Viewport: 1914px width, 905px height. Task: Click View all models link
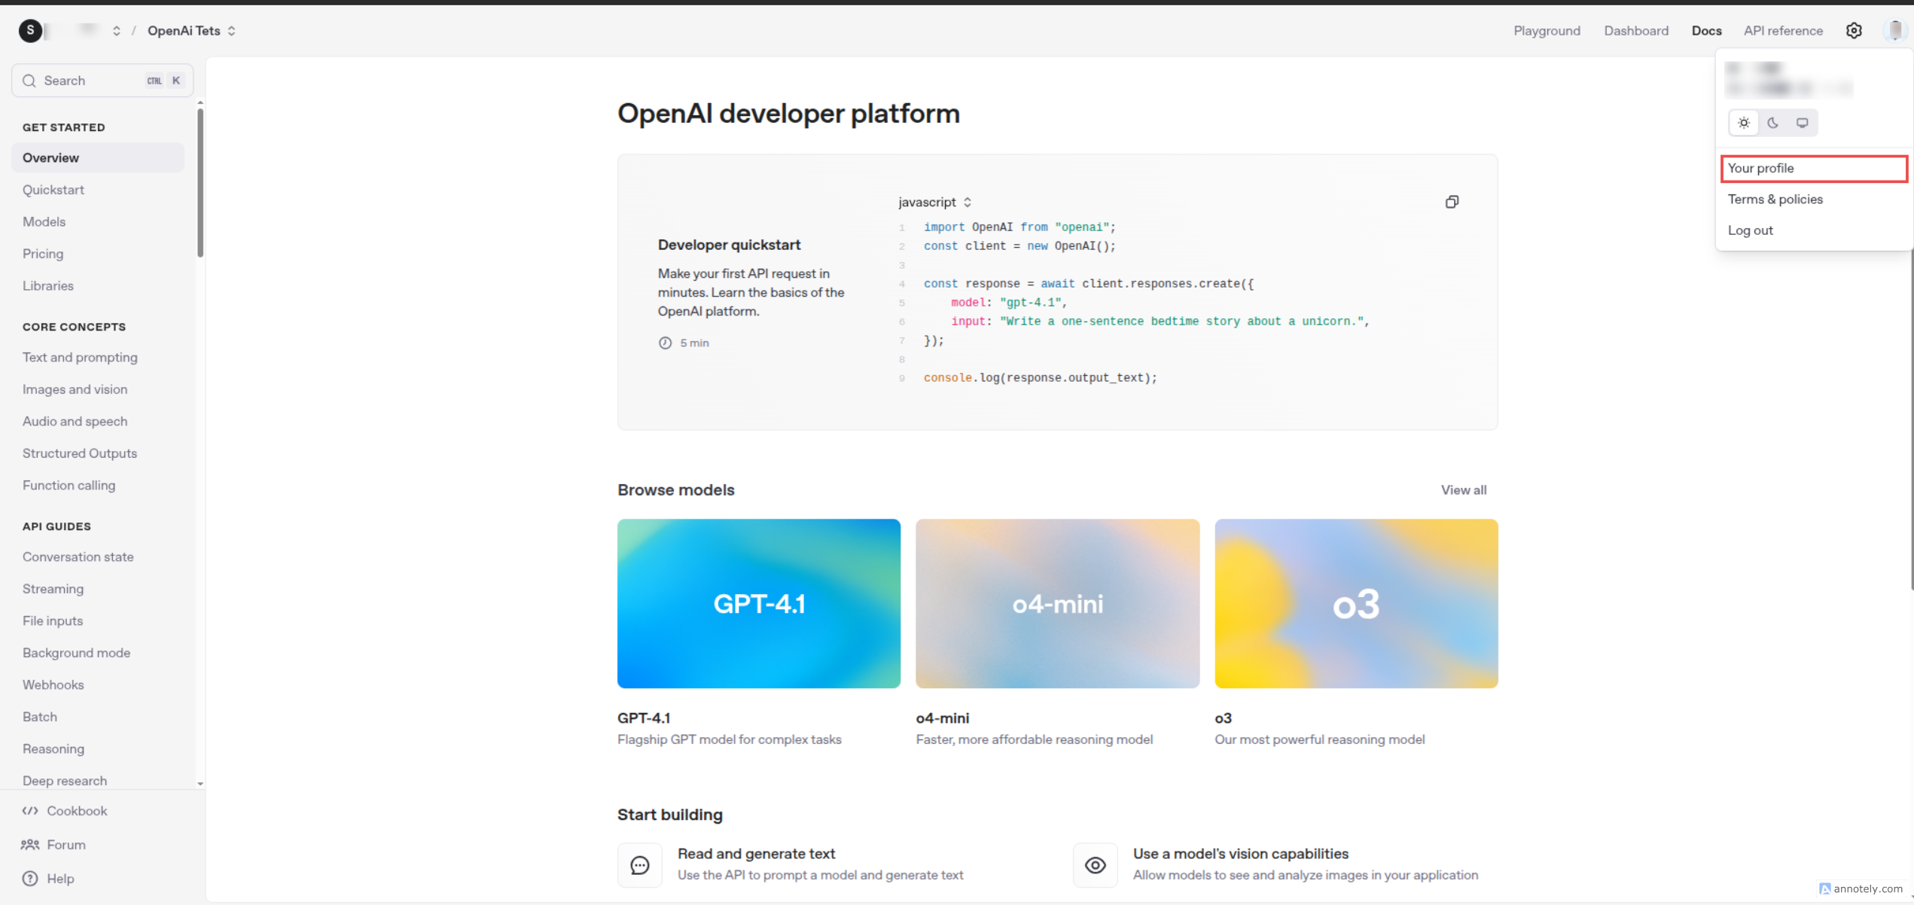tap(1463, 490)
